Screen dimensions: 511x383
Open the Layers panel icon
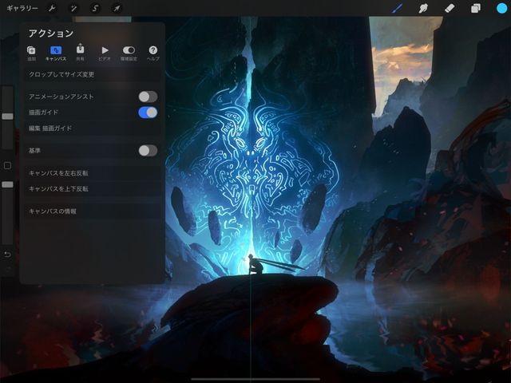476,8
